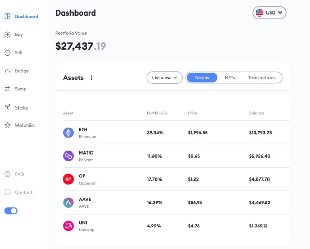Image resolution: width=310 pixels, height=249 pixels.
Task: Select the Swap icon
Action: 7,89
